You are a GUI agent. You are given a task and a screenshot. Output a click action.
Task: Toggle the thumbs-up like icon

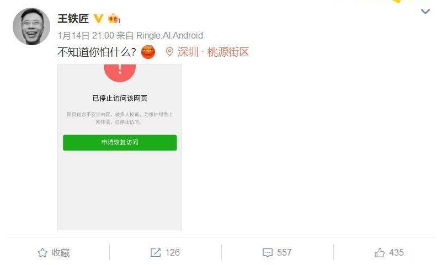point(379,252)
